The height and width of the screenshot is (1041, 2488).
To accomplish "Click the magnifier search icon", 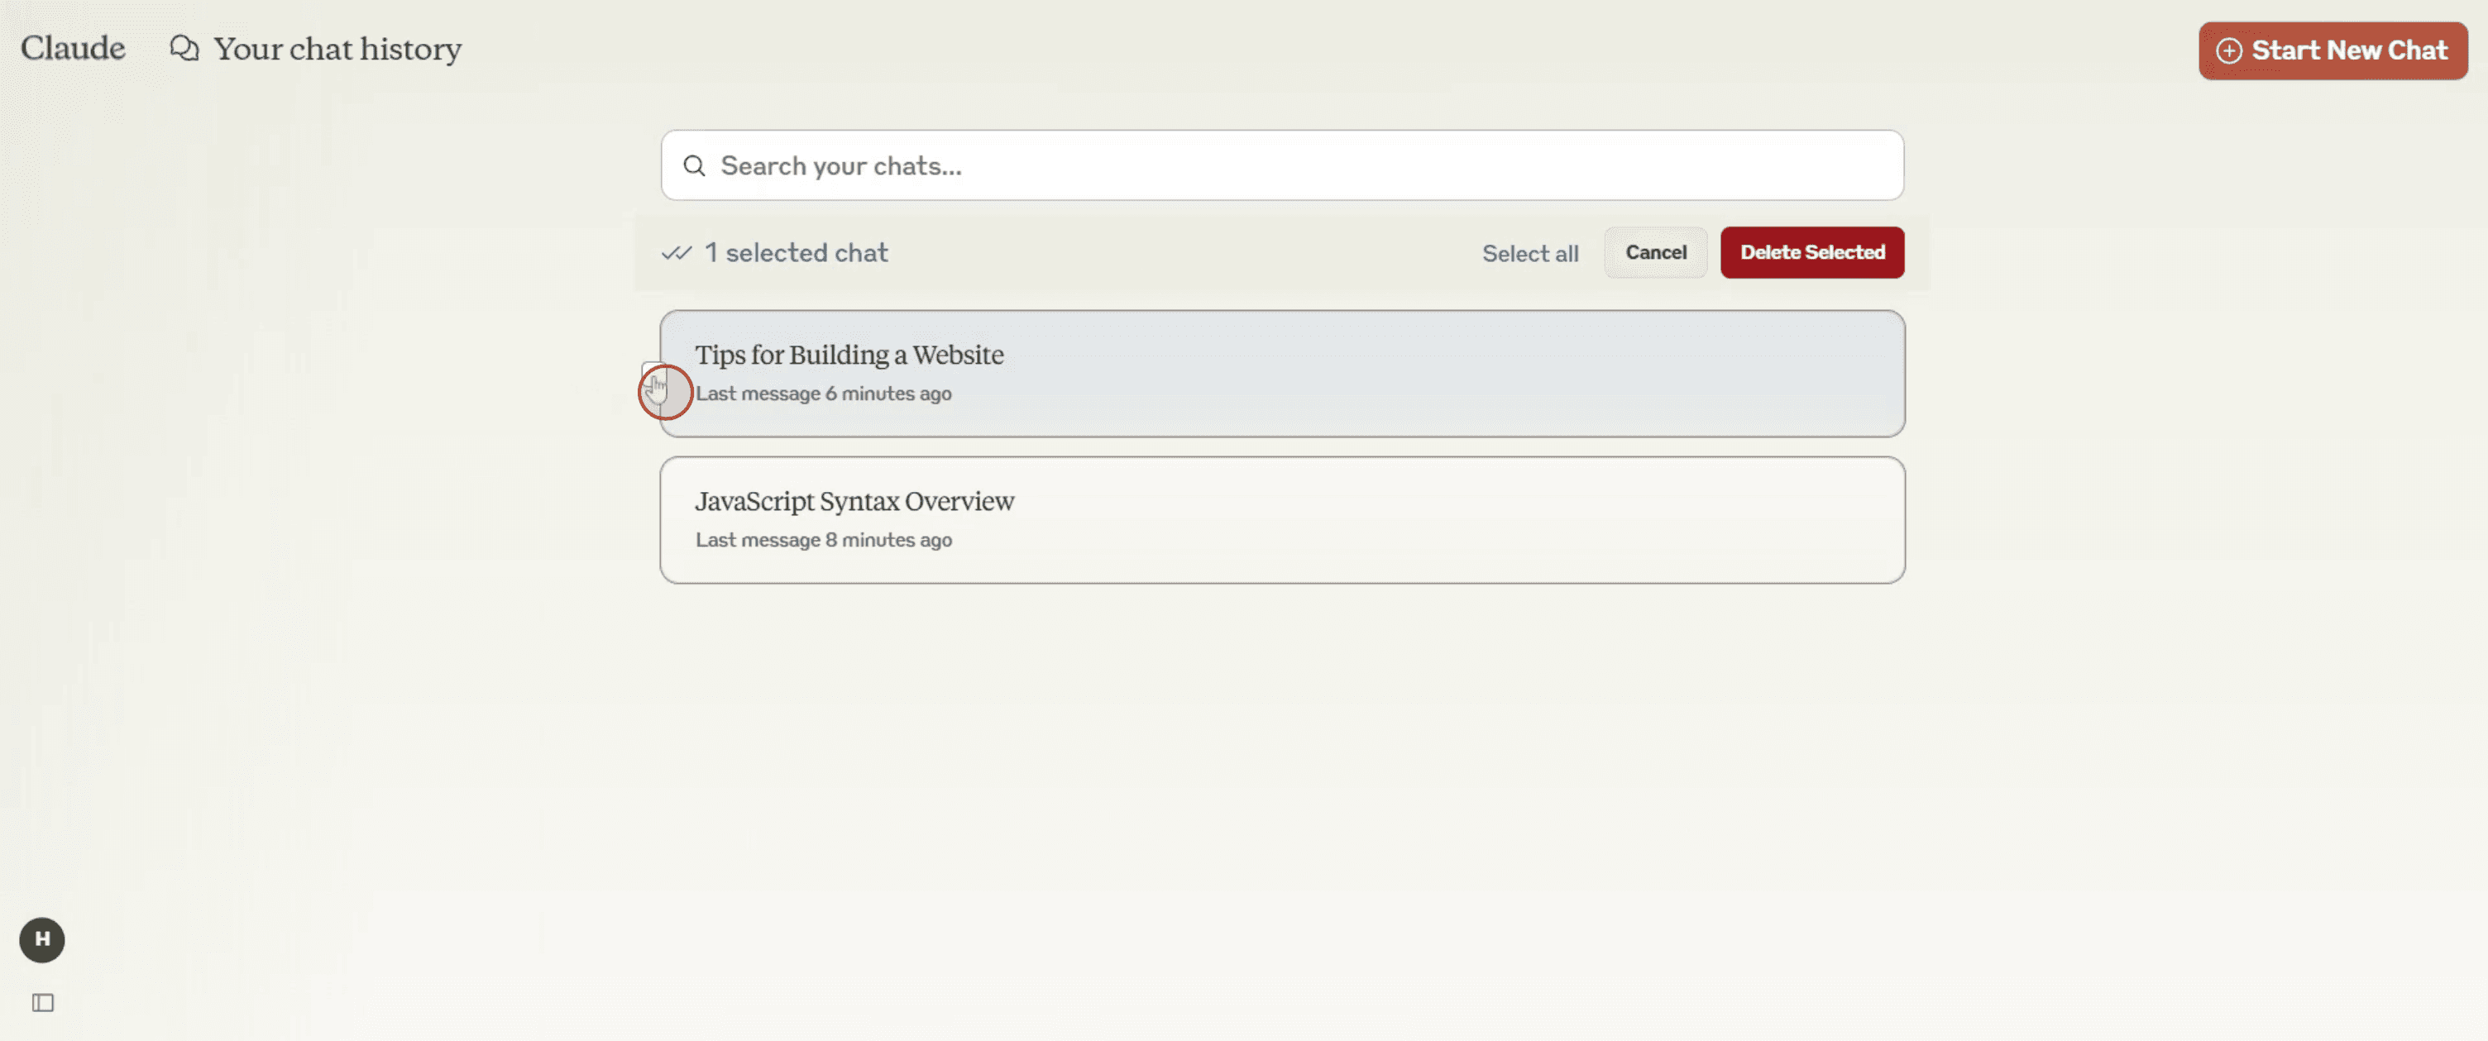I will 693,166.
